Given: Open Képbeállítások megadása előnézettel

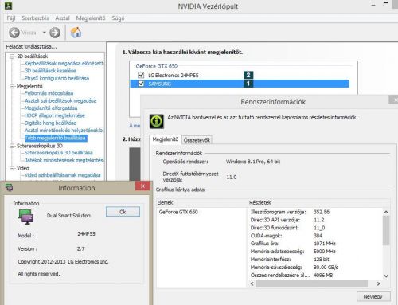Looking at the screenshot, I should (64, 64).
